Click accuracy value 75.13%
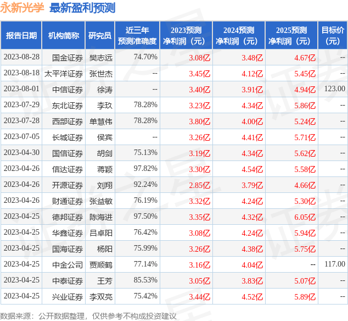 click(x=145, y=152)
